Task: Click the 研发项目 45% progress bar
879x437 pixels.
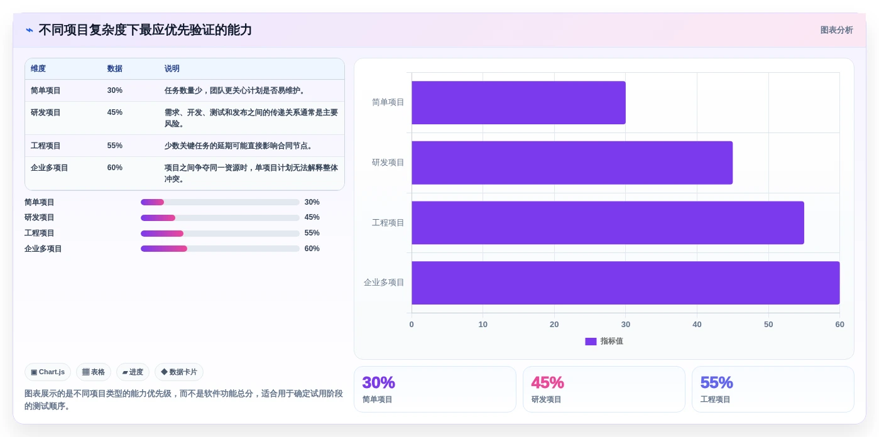Action: click(x=220, y=218)
